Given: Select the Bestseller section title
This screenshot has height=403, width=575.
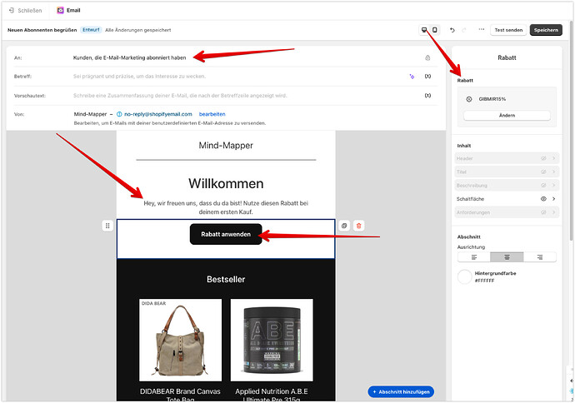Looking at the screenshot, I should click(x=226, y=279).
